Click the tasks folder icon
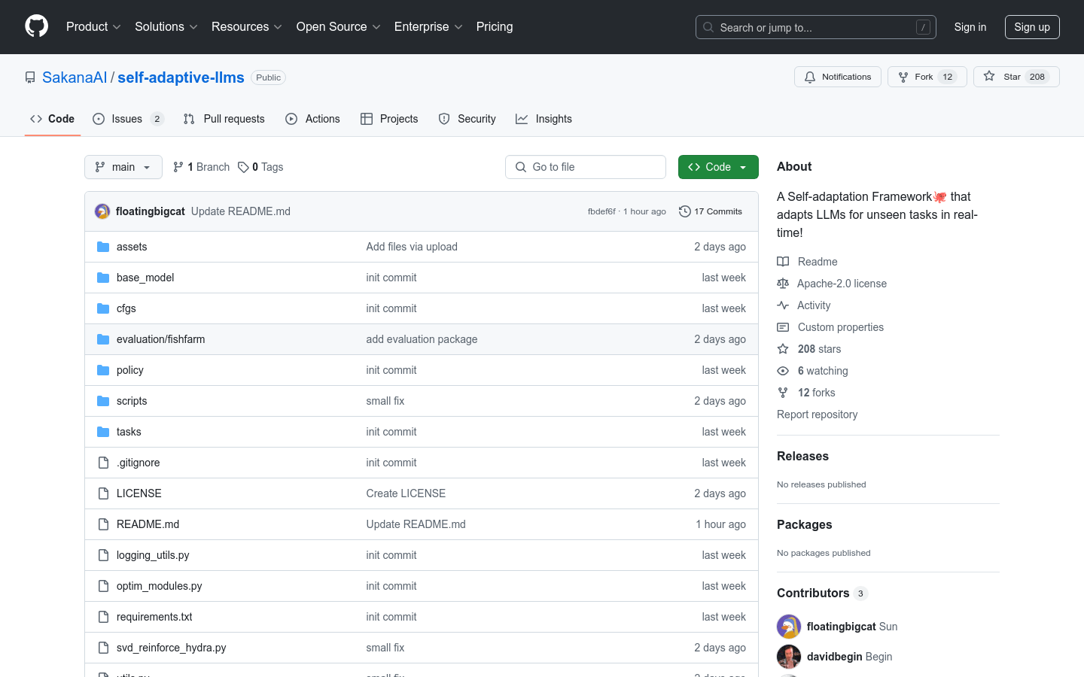Screen dimensions: 1084x677 click(x=103, y=432)
